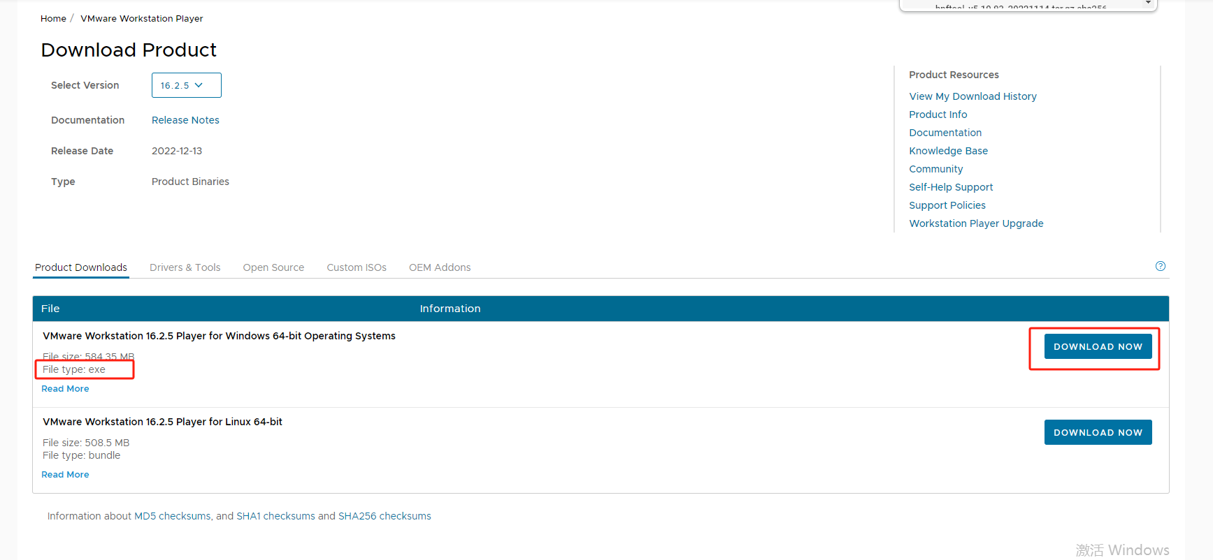This screenshot has height=560, width=1213.
Task: Open Workstation Player Upgrade link
Action: point(976,223)
